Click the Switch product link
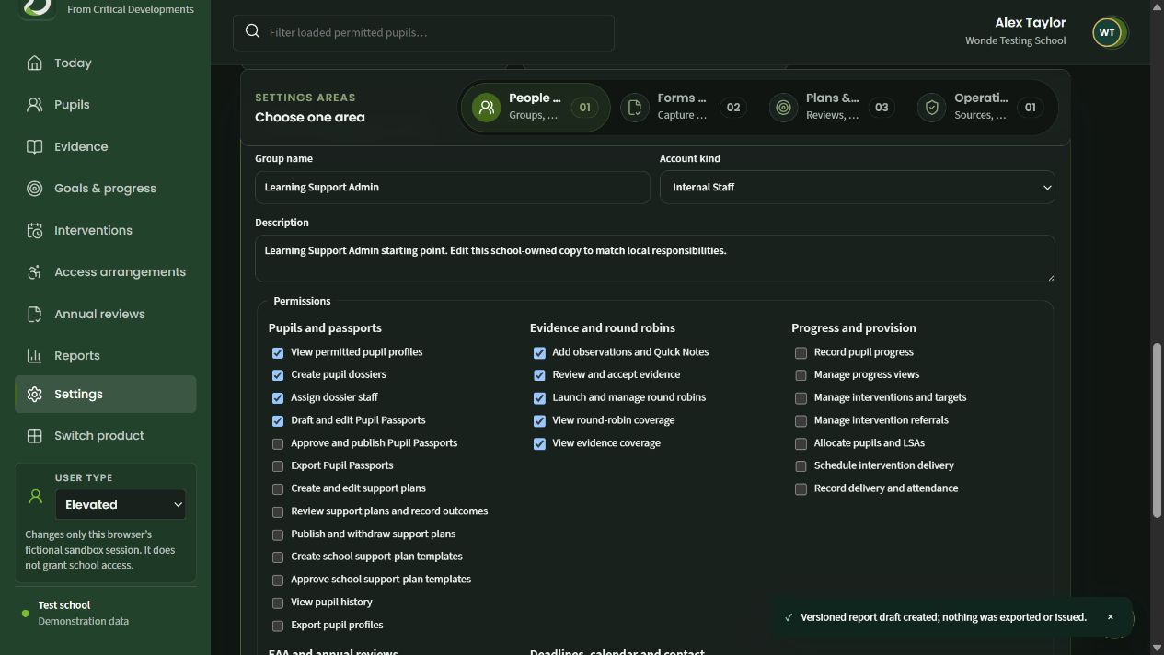Viewport: 1164px width, 655px height. coord(105,436)
